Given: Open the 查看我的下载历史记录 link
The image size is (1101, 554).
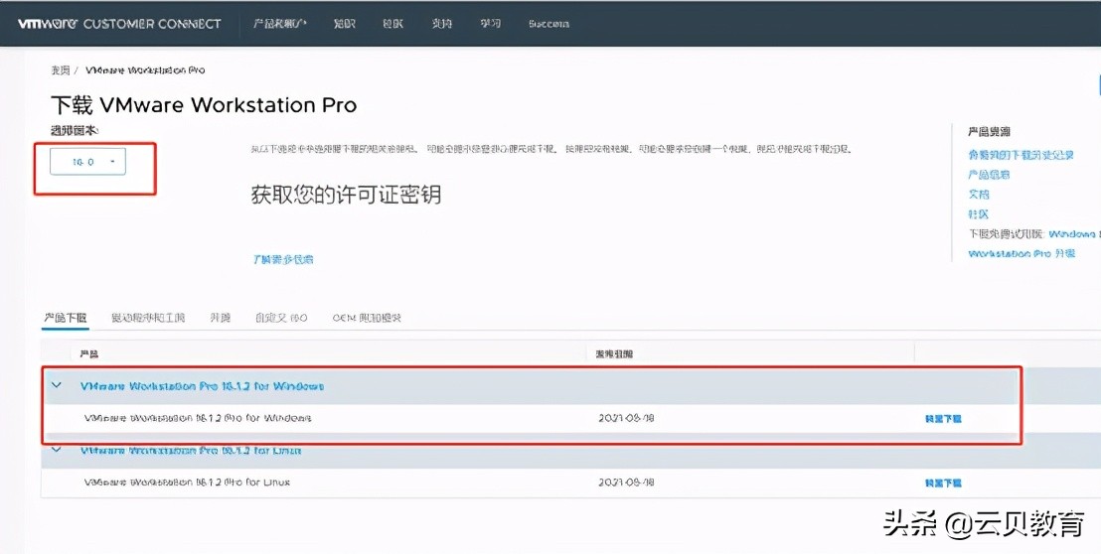Looking at the screenshot, I should coord(1021,155).
